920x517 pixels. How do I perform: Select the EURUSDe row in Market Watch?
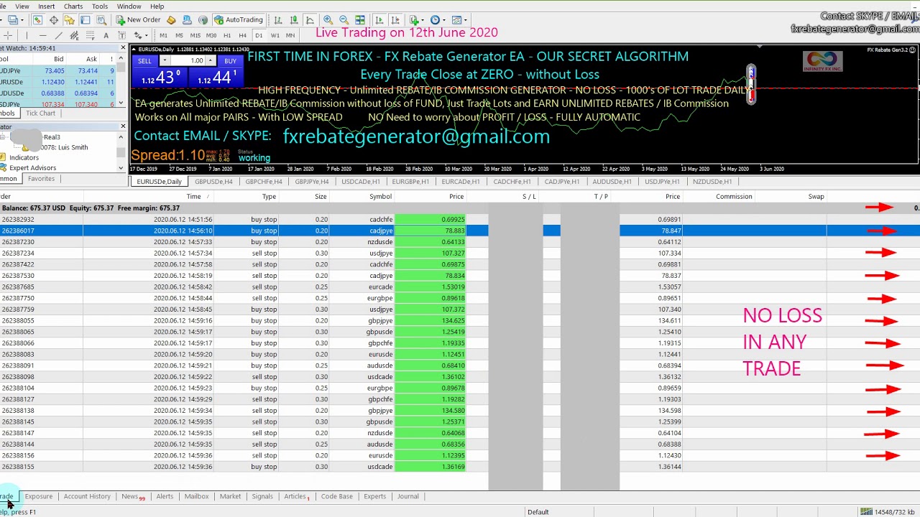point(57,82)
